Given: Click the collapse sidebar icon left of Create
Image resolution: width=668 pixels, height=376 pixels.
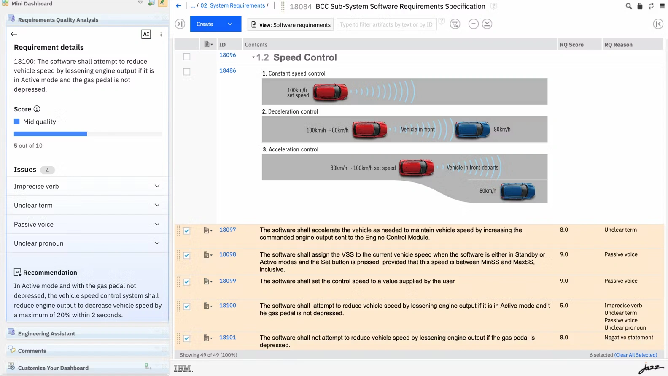Looking at the screenshot, I should pyautogui.click(x=180, y=24).
